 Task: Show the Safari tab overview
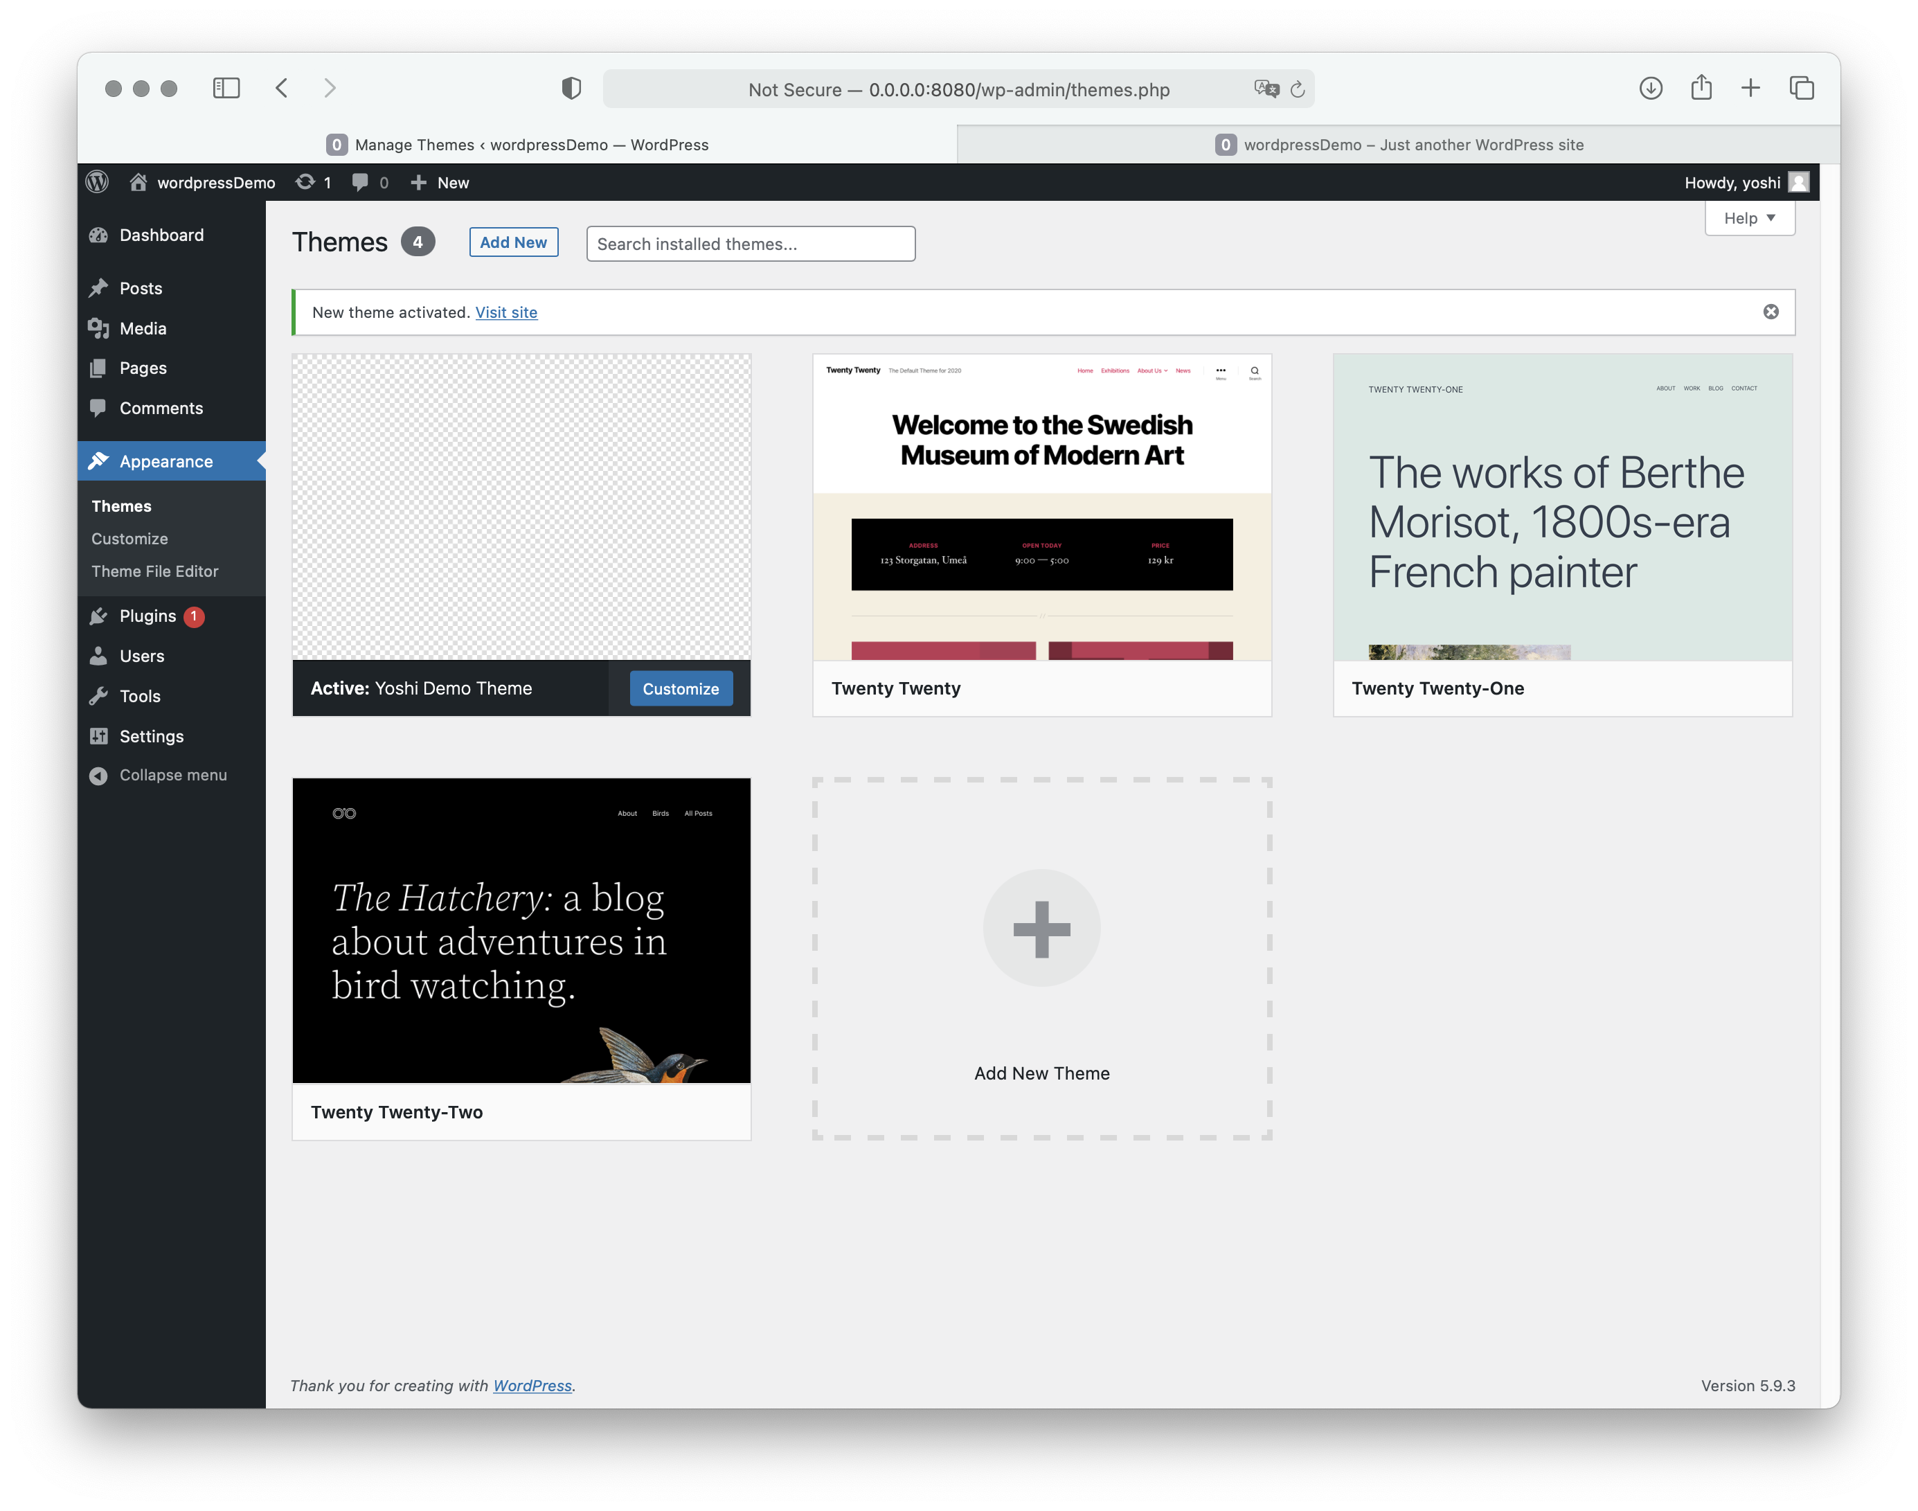[x=1801, y=87]
